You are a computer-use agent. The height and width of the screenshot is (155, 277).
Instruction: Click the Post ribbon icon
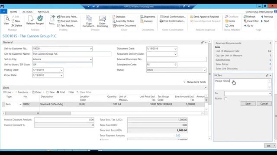[52, 20]
